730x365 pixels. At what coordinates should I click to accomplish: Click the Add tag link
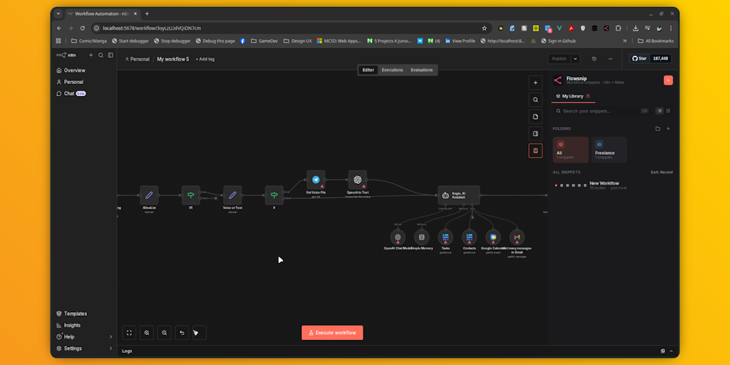205,59
